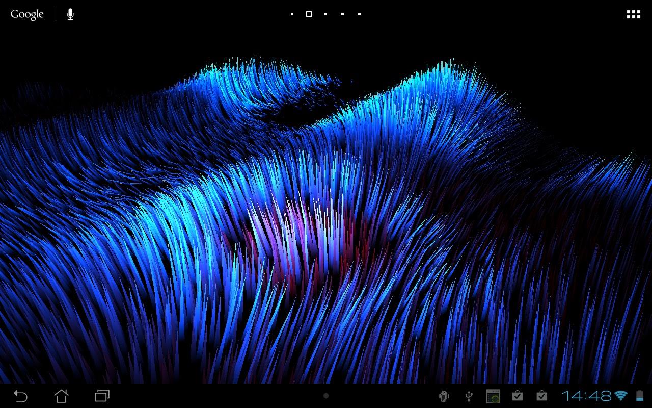Jump to the last home screen page dot
Screen dimensions: 652x408
359,14
